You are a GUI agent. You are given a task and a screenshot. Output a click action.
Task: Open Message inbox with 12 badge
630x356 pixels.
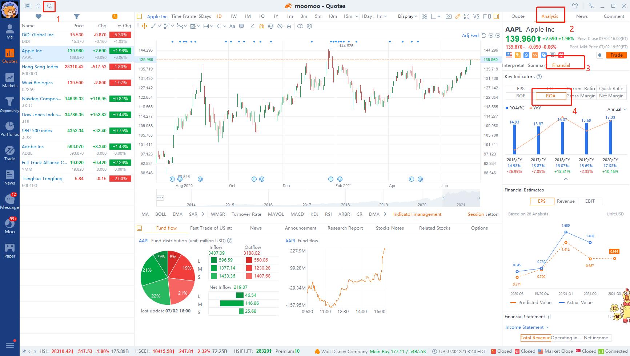click(x=10, y=202)
